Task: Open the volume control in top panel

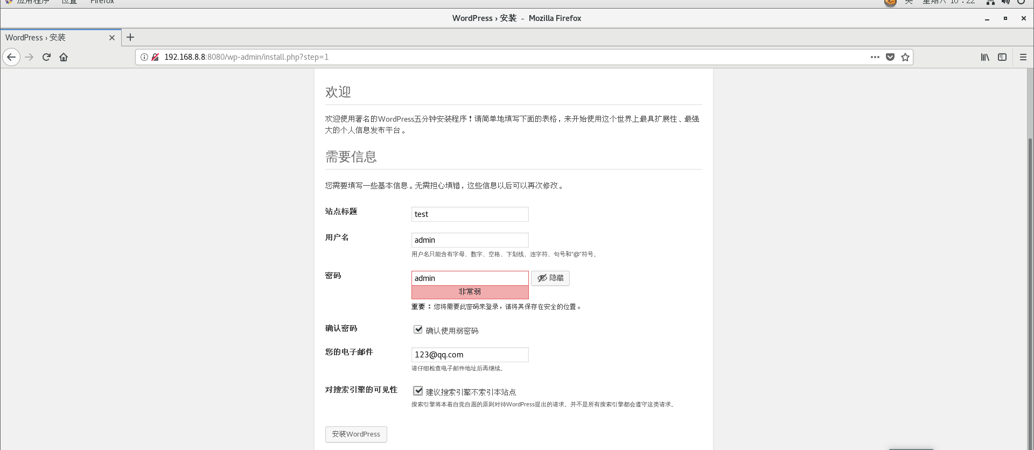Action: coord(1005,2)
